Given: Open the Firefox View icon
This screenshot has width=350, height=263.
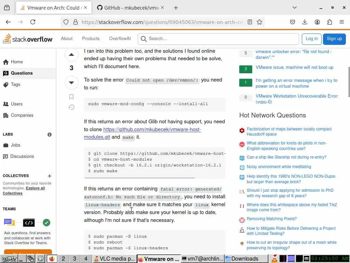Looking at the screenshot, I should point(7,8).
